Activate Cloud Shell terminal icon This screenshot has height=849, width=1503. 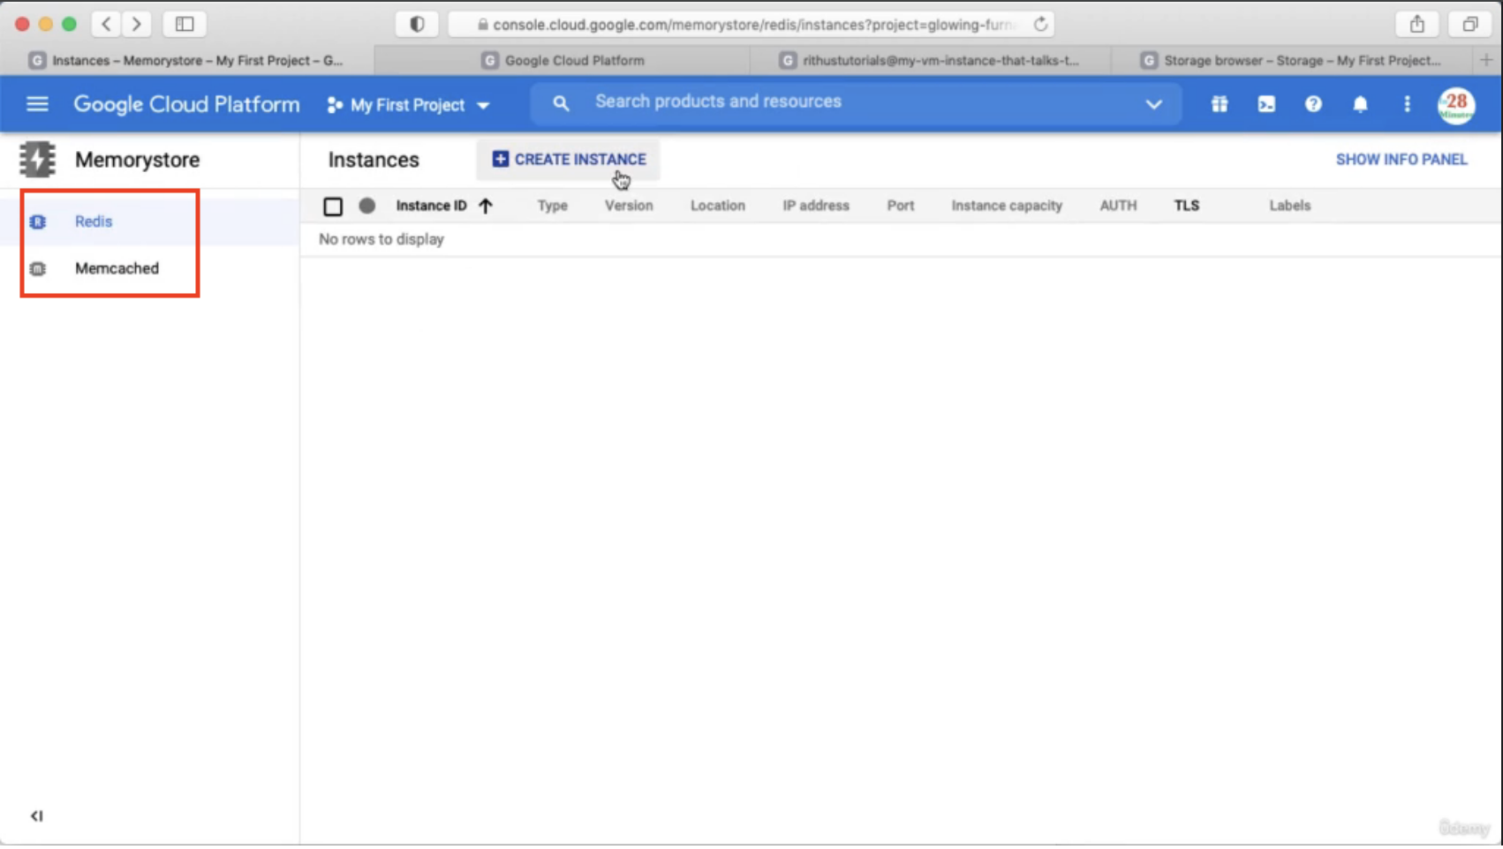(x=1266, y=104)
